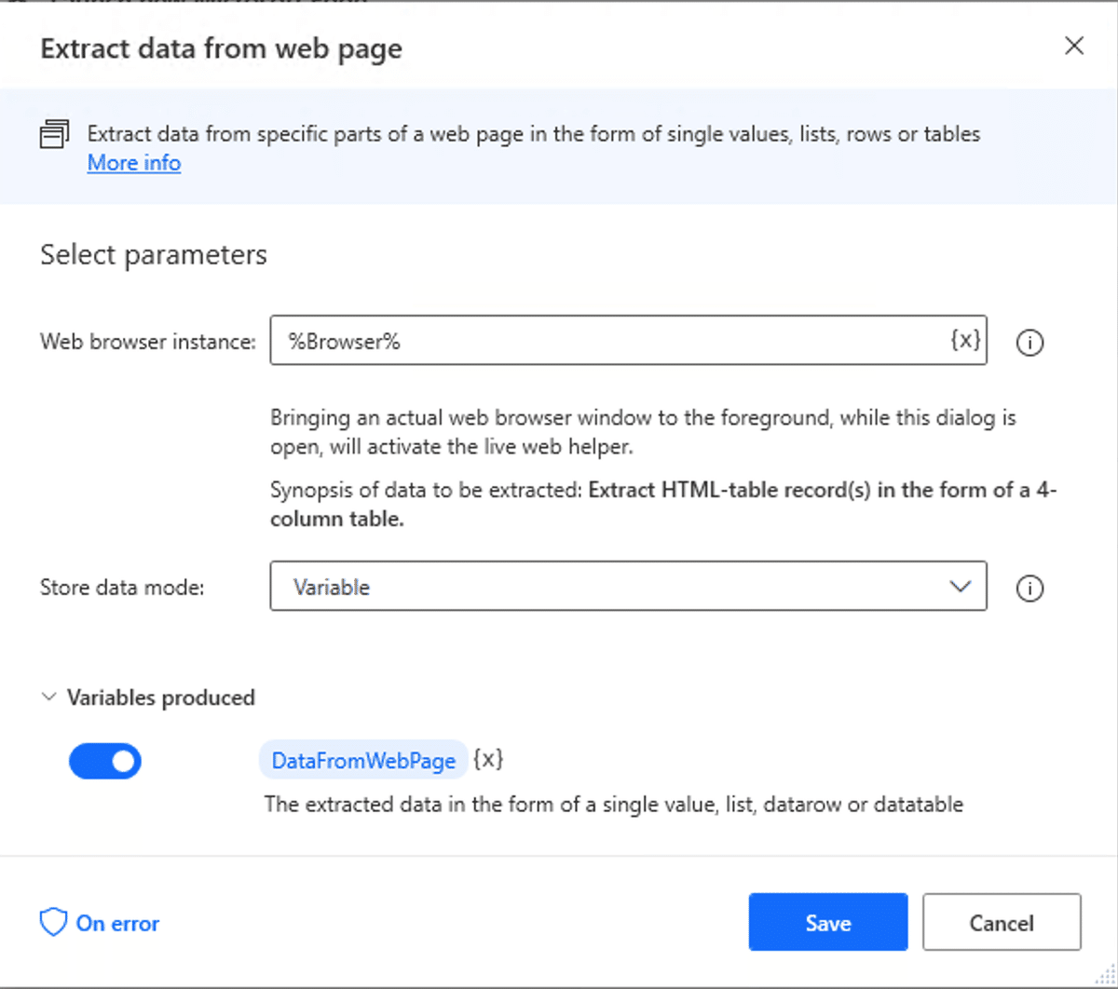
Task: Click the Web browser instance label
Action: (147, 342)
